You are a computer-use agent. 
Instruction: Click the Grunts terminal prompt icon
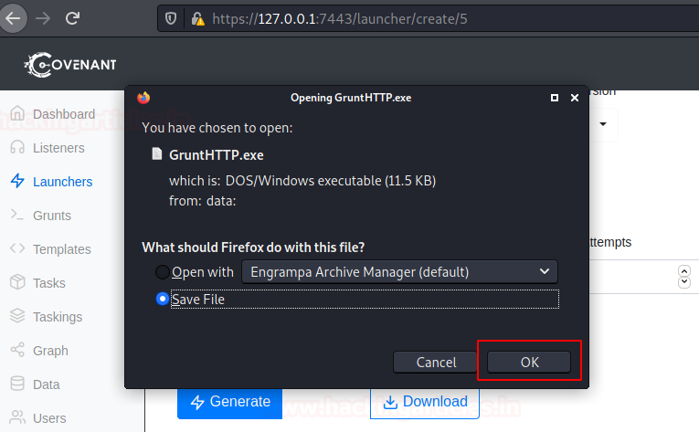(17, 215)
